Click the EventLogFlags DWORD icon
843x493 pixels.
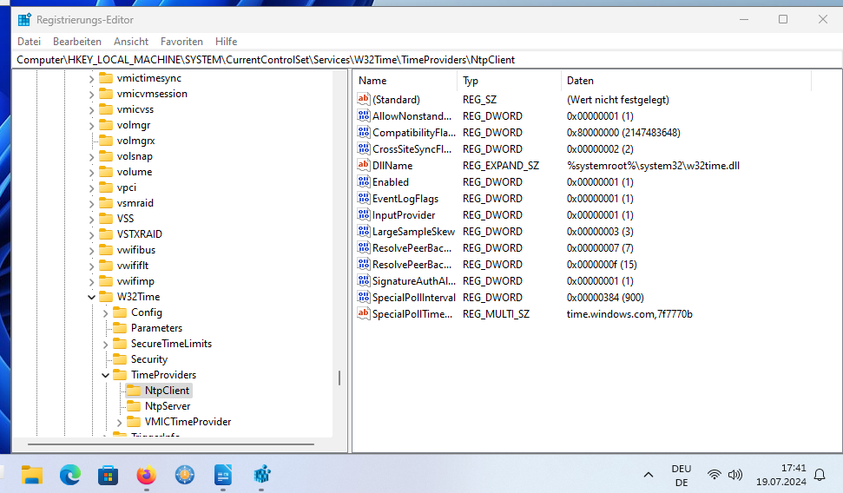(x=364, y=198)
